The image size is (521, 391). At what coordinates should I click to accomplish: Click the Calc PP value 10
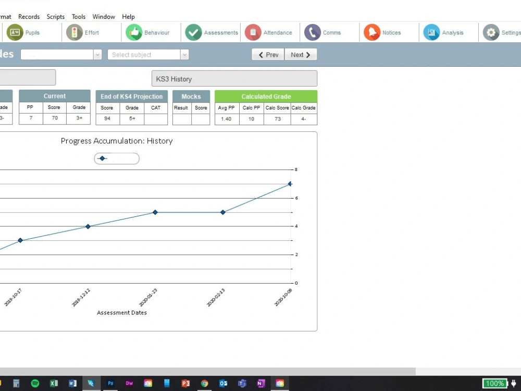(252, 119)
